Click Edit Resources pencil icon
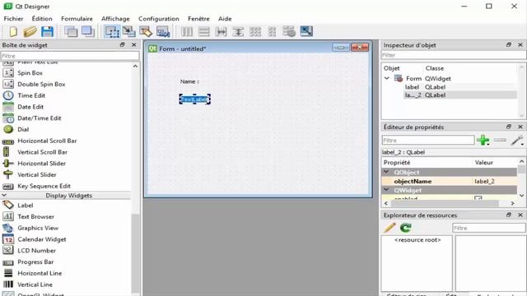 pyautogui.click(x=389, y=228)
